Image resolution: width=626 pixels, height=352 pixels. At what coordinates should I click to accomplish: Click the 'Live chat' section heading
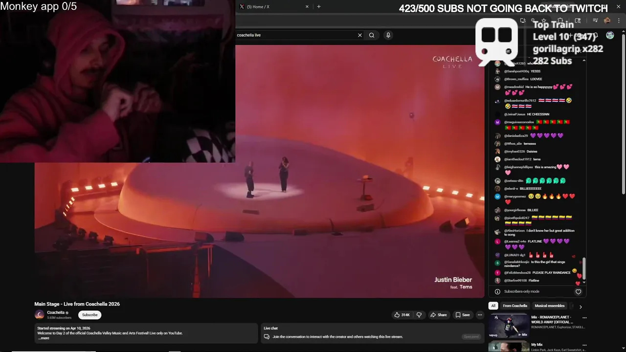click(x=270, y=329)
